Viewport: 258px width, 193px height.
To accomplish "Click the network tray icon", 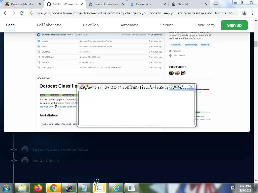I will [233, 188].
